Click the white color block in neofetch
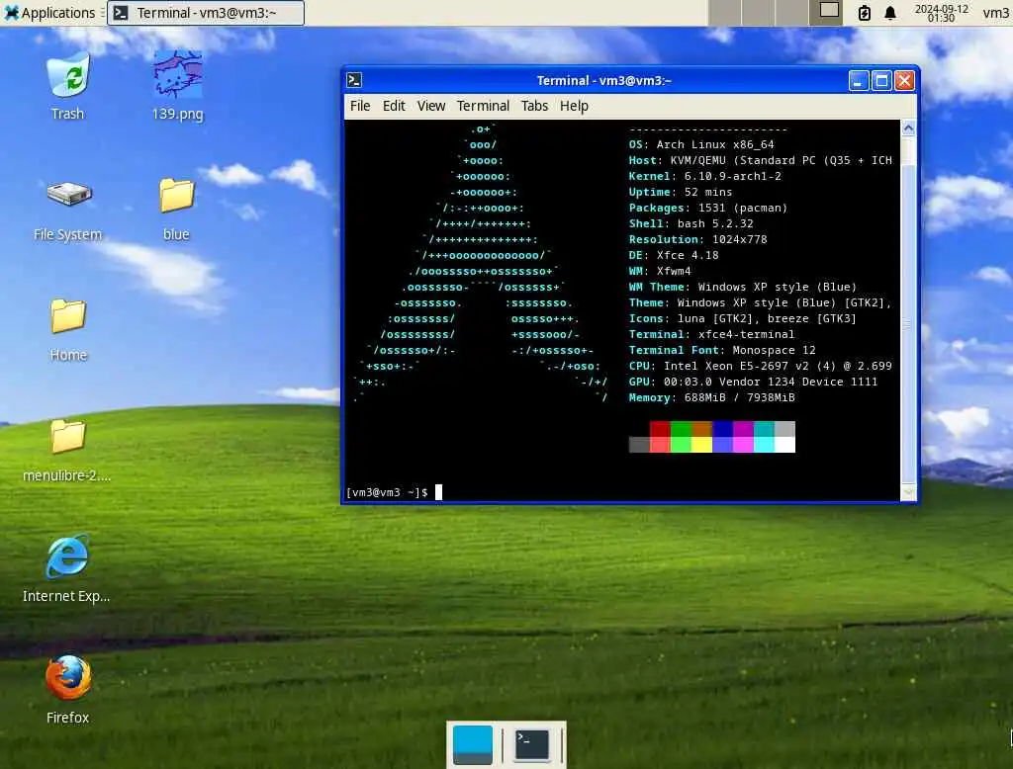Screen dimensions: 1013x769 pyautogui.click(x=784, y=445)
